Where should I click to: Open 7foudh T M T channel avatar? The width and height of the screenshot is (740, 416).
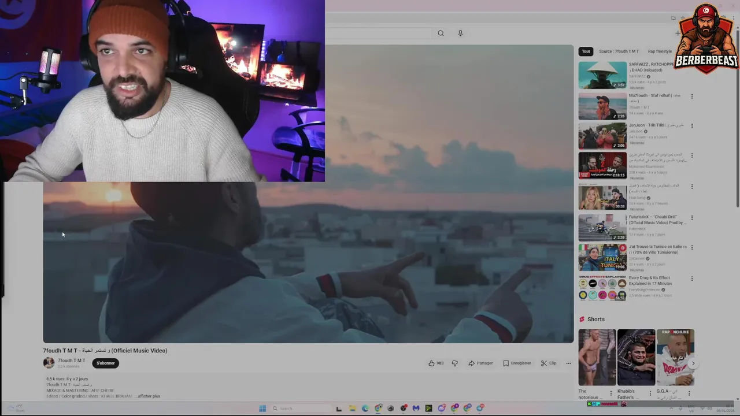49,363
